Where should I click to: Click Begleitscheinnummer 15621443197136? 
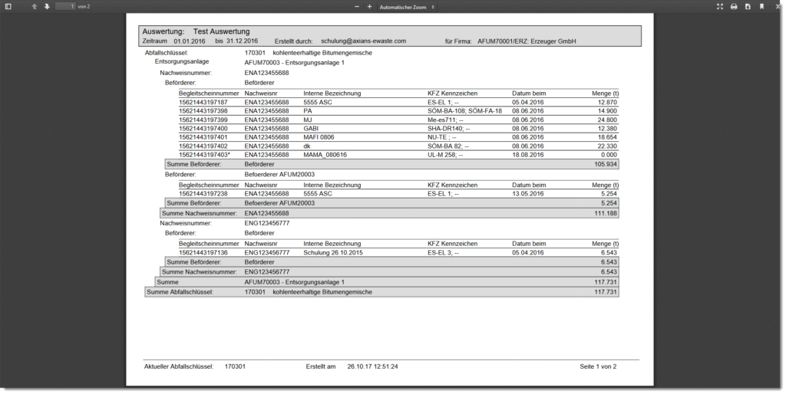[x=203, y=253]
